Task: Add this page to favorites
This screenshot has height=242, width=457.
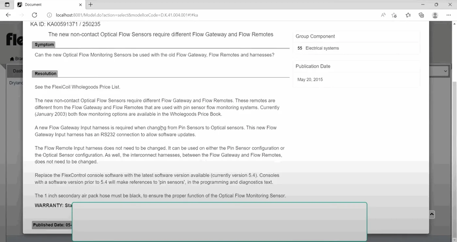Action: coord(394,15)
